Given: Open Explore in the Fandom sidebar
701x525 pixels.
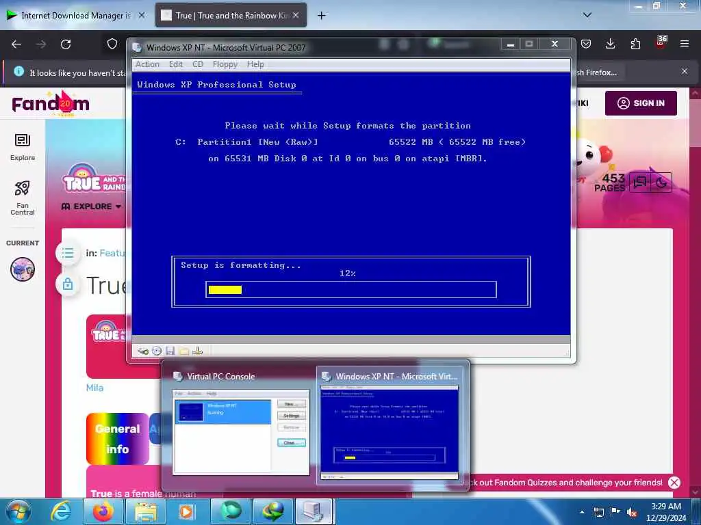Looking at the screenshot, I should [x=23, y=148].
